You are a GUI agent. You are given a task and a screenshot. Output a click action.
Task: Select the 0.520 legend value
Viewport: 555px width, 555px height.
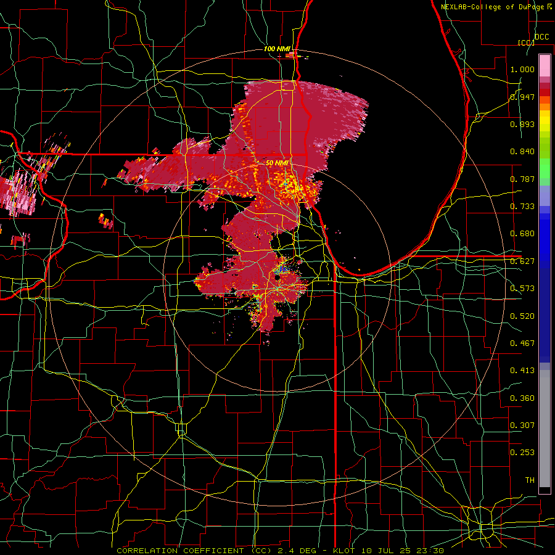(522, 316)
